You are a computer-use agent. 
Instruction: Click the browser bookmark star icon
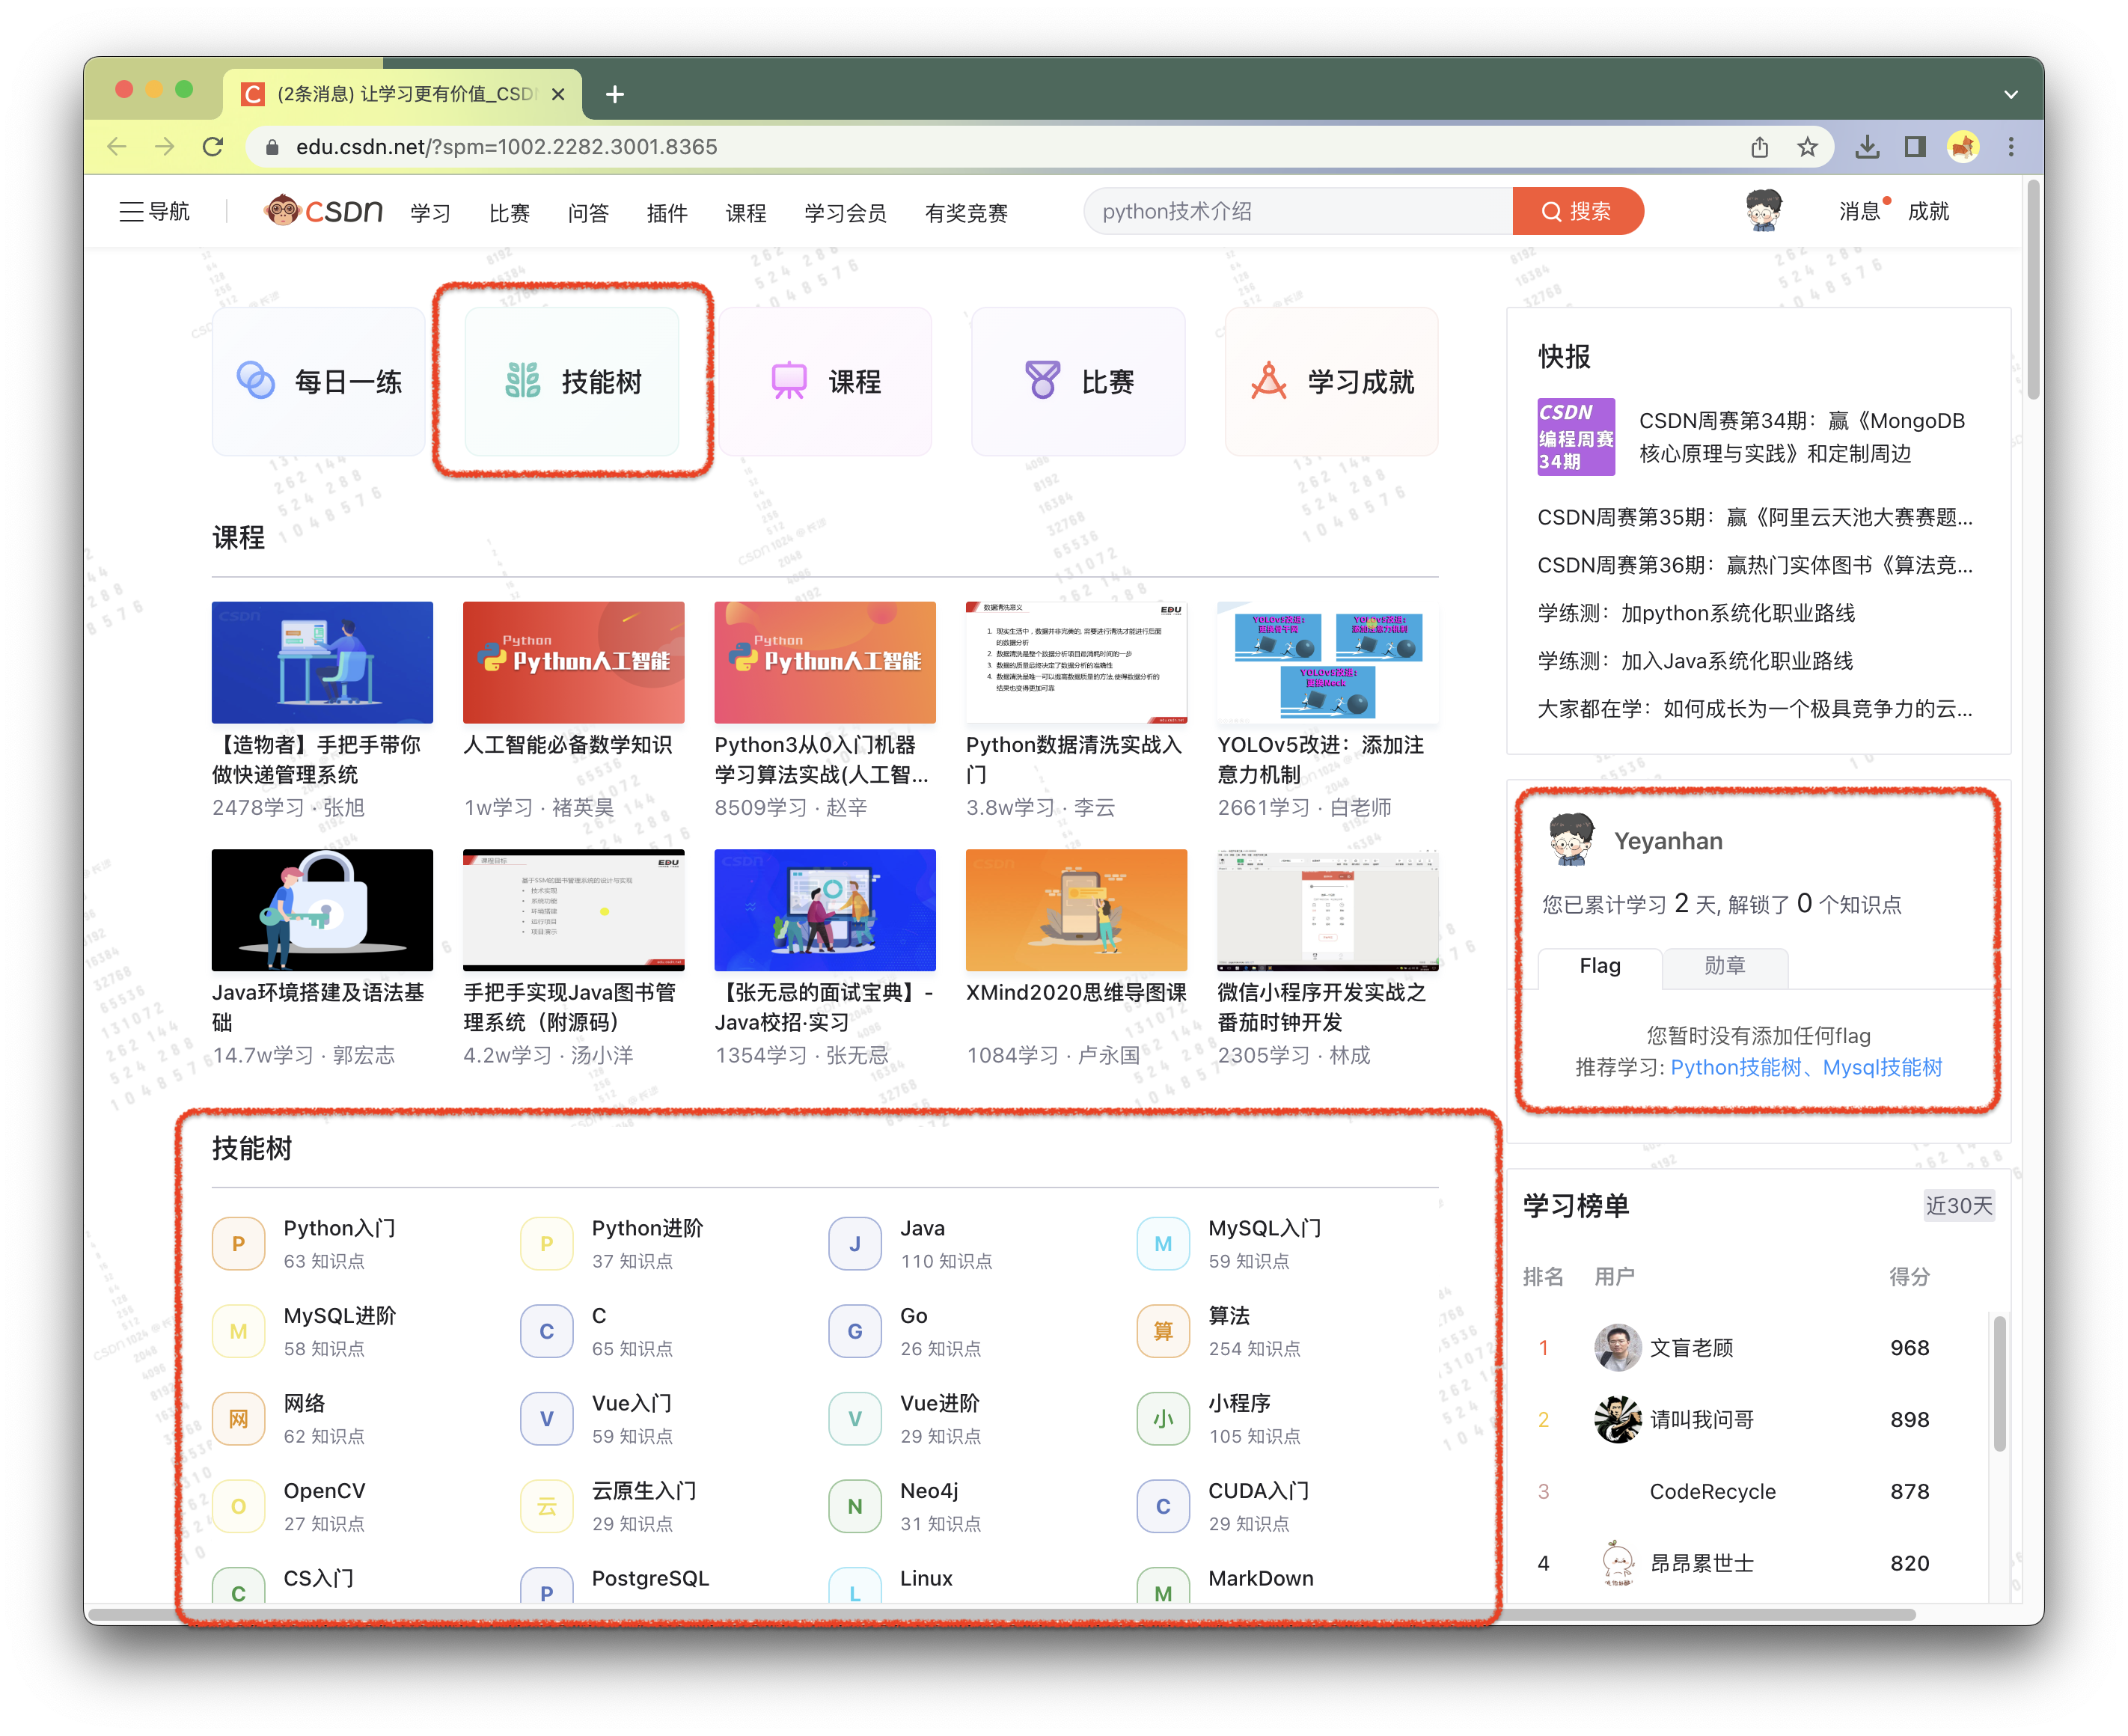coord(1807,147)
